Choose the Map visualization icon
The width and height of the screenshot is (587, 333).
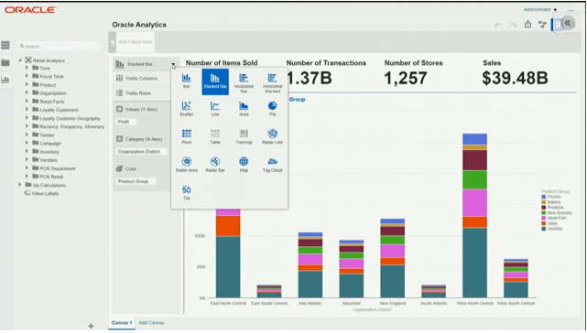[244, 165]
